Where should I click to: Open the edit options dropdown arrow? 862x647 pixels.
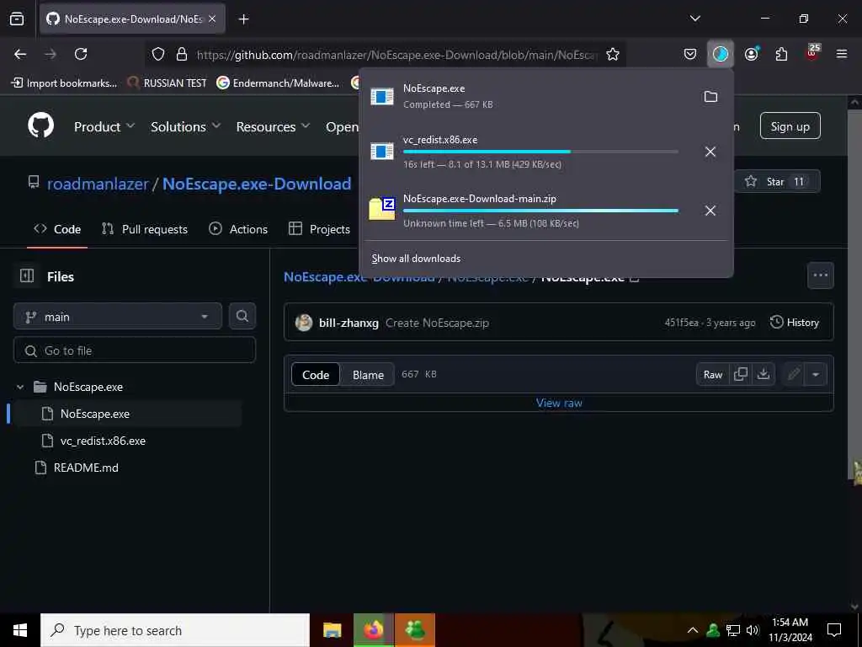[x=815, y=375]
